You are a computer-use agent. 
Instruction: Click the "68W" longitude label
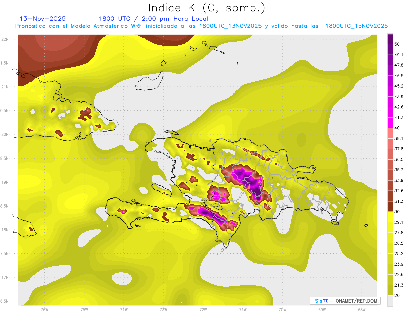(361, 309)
